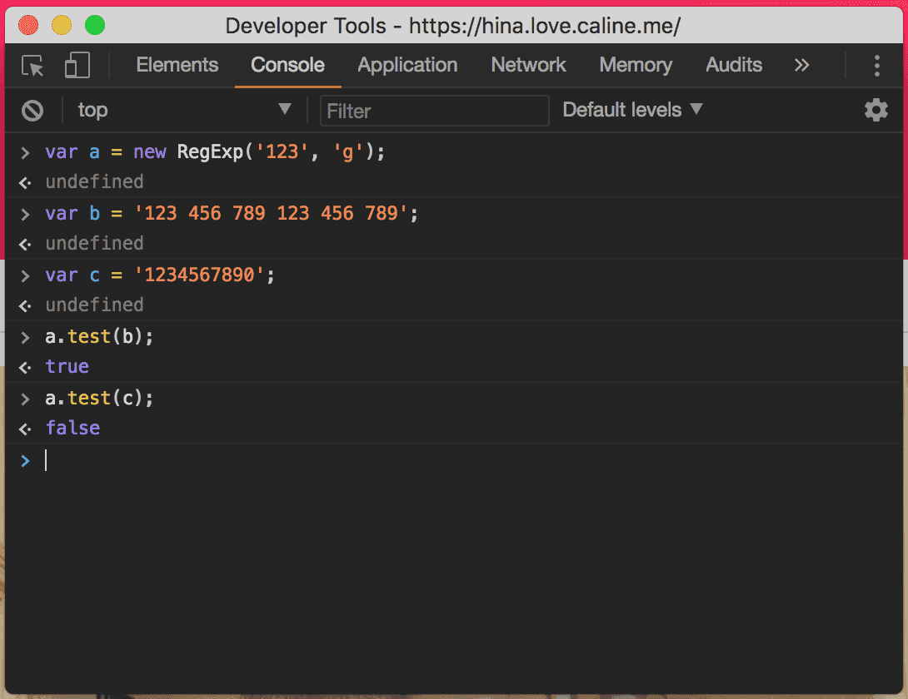
Task: Click the a.test(c); console entry
Action: [100, 399]
